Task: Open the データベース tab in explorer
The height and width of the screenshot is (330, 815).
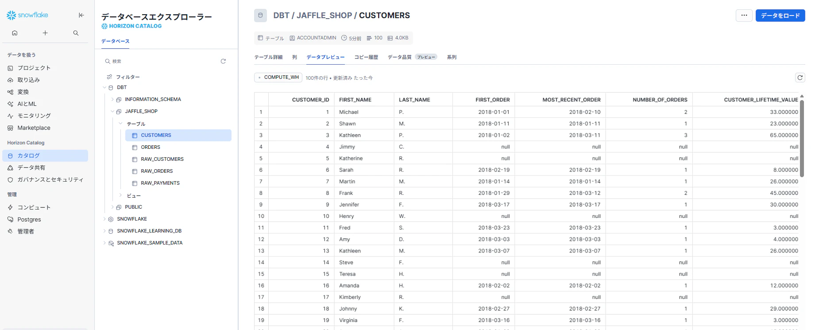Action: [x=116, y=41]
